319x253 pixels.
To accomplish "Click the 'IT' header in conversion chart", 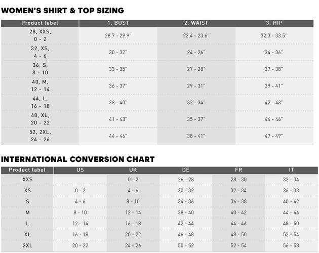I will 291,170.
